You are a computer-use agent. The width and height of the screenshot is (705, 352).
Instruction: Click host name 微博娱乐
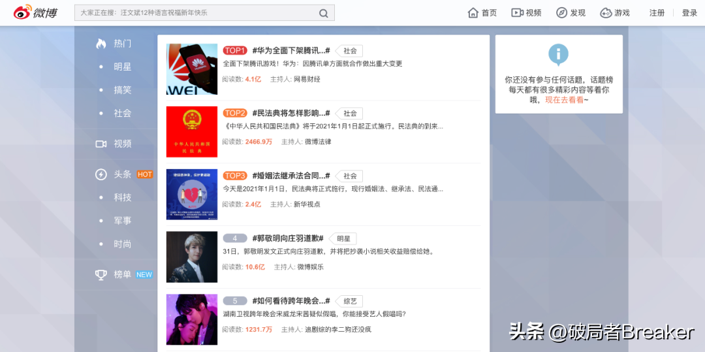coord(310,266)
